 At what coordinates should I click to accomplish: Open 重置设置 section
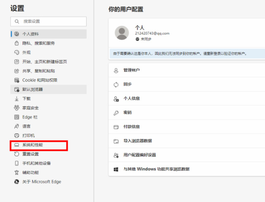coord(49,154)
